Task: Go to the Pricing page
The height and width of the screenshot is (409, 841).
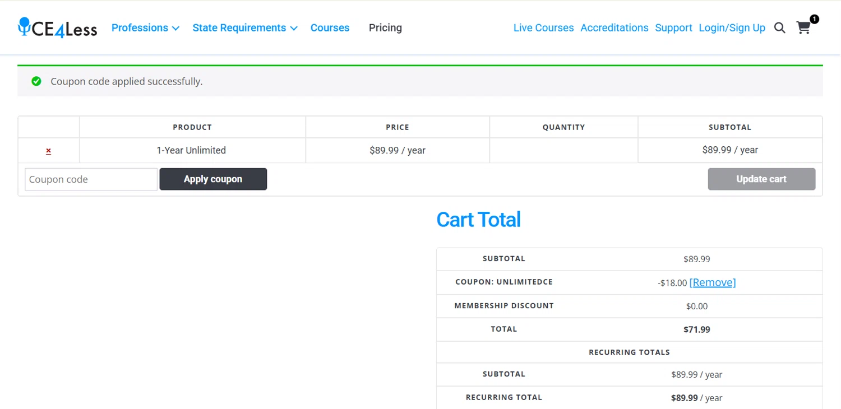Action: pyautogui.click(x=385, y=28)
